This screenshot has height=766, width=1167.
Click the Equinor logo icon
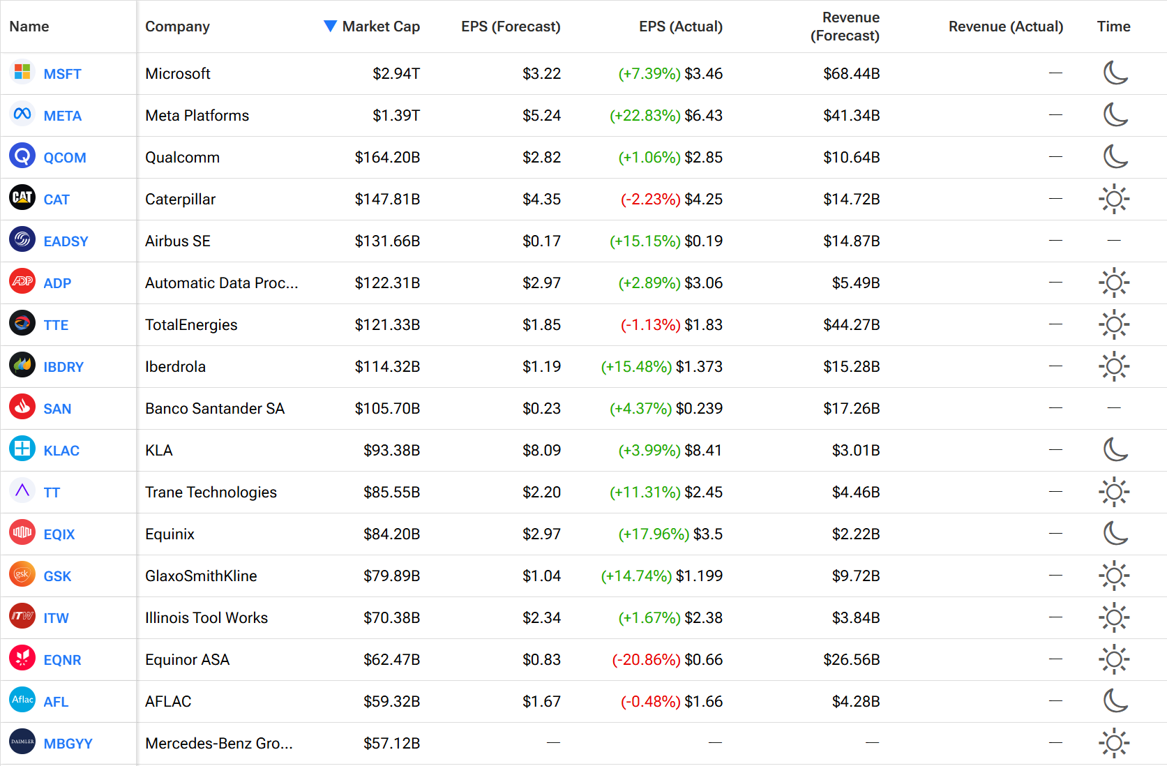[x=22, y=658]
